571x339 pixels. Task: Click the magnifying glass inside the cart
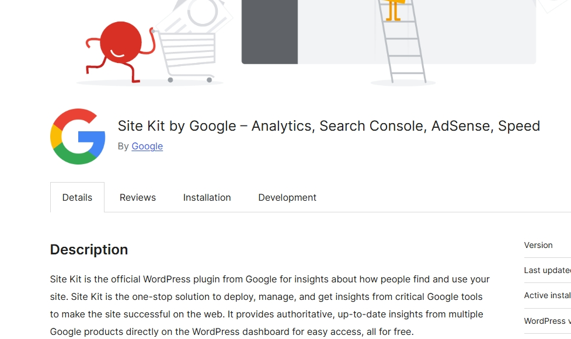pyautogui.click(x=200, y=13)
